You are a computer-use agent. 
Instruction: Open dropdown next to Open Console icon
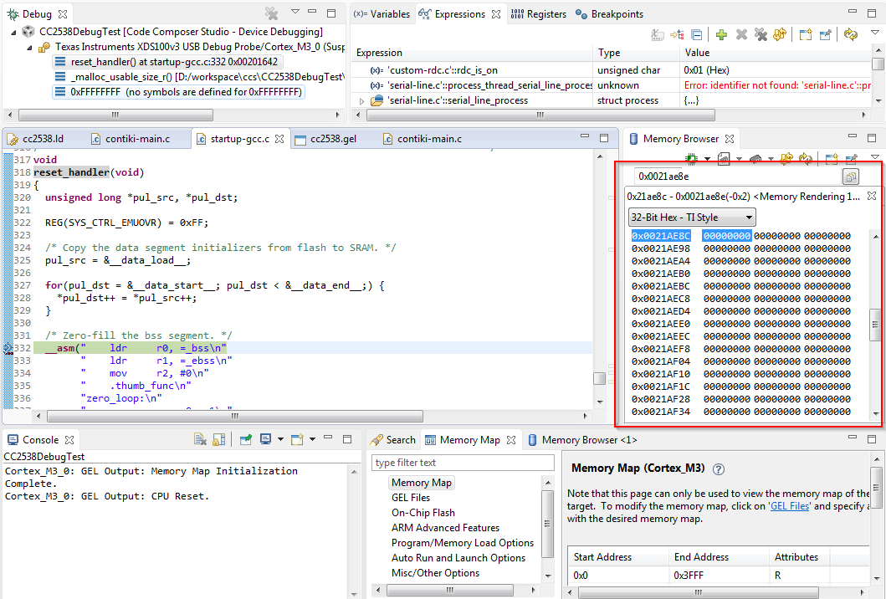[312, 440]
